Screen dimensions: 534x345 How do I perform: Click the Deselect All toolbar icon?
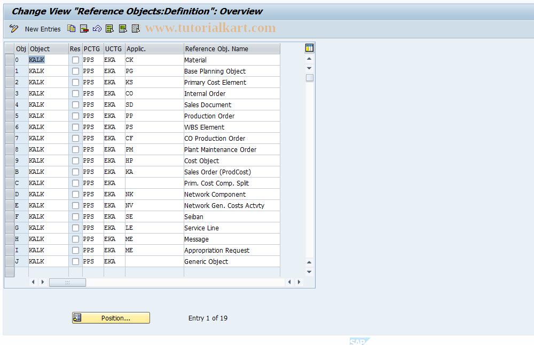tap(135, 29)
